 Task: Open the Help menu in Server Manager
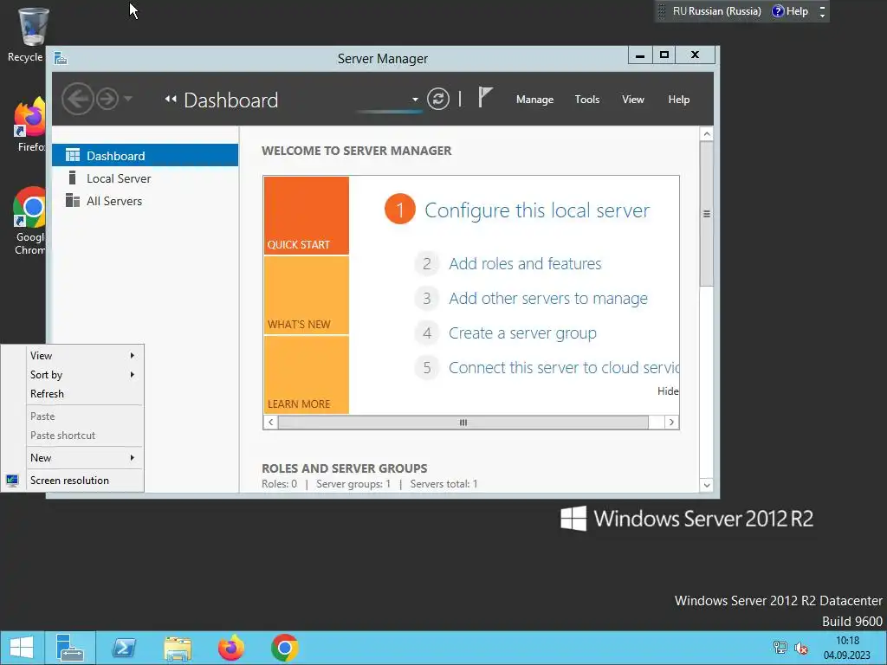pos(679,100)
